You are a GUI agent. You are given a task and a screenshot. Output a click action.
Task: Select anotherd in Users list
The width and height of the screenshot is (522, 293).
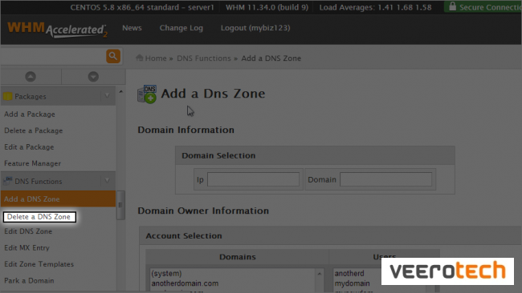point(349,274)
